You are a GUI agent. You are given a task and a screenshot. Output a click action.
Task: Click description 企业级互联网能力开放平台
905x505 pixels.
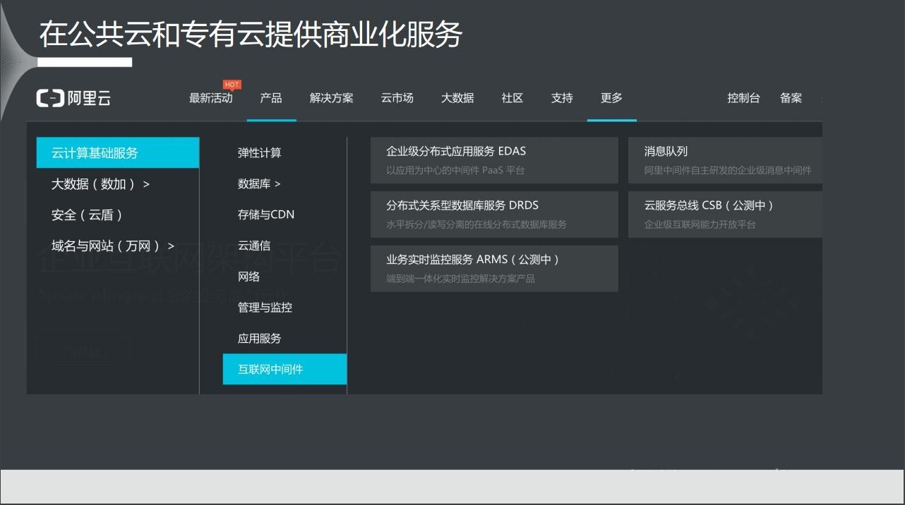point(700,224)
